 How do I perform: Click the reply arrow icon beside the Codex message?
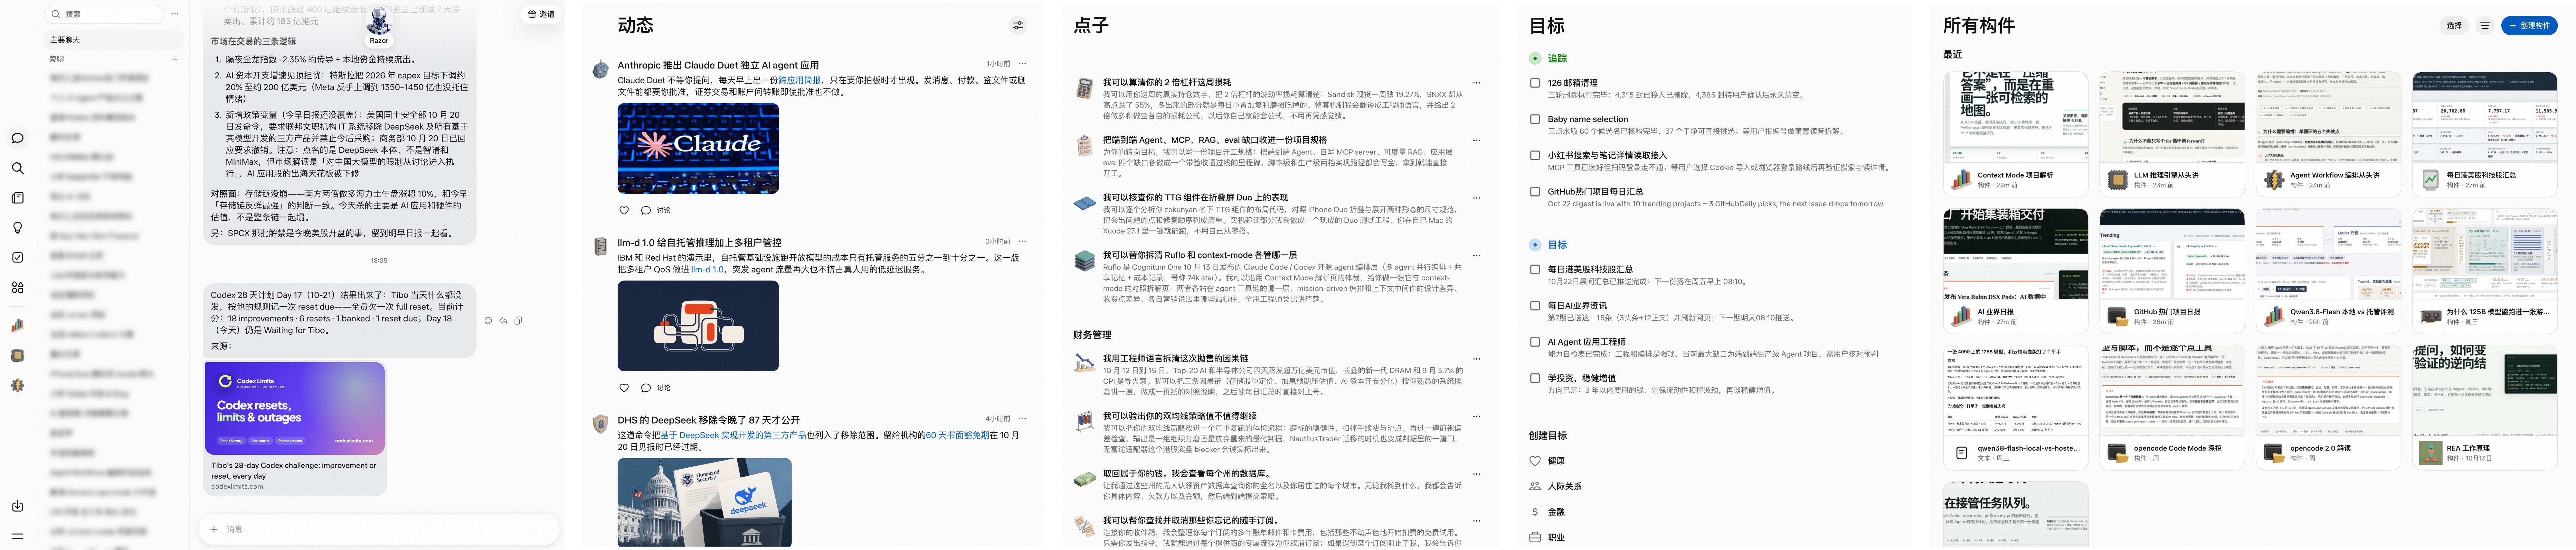(x=503, y=320)
